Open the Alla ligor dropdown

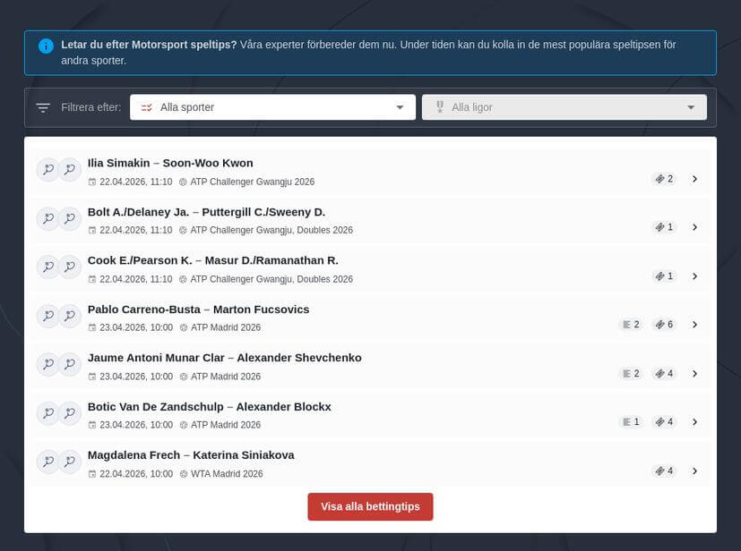[564, 107]
